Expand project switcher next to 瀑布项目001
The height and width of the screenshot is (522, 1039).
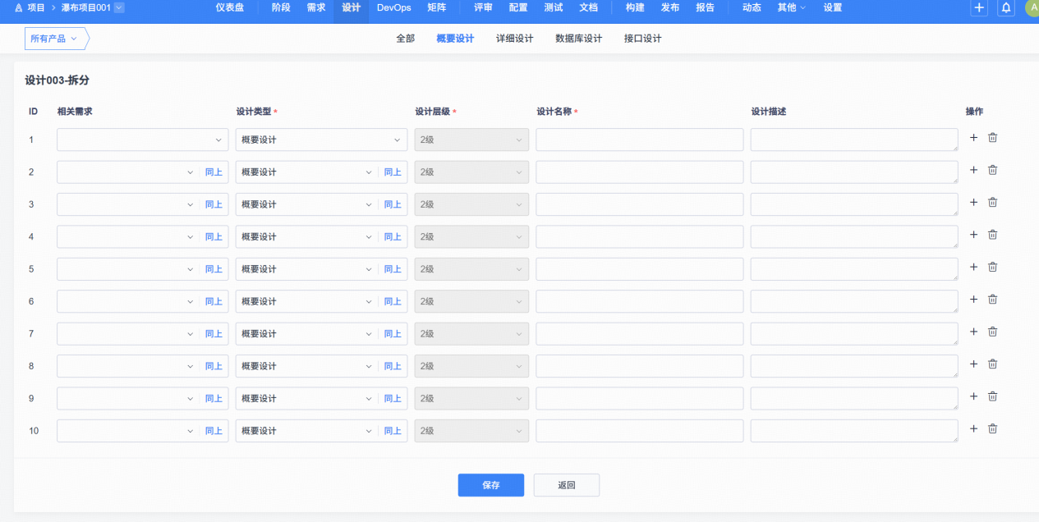click(x=119, y=7)
